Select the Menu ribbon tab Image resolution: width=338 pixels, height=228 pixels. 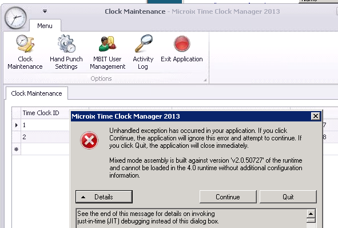45,26
